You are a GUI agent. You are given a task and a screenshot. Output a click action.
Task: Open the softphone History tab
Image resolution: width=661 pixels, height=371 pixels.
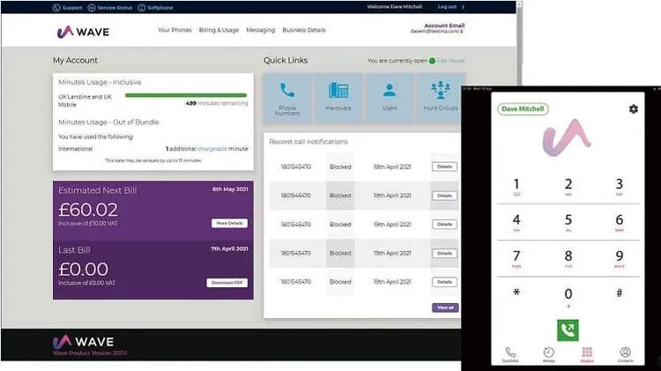pyautogui.click(x=548, y=354)
